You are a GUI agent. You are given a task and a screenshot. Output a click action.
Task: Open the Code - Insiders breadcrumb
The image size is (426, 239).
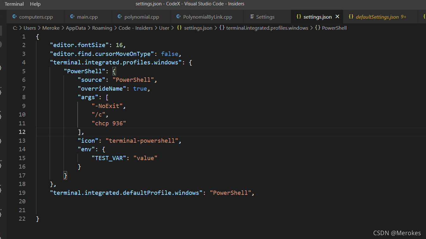coord(136,28)
